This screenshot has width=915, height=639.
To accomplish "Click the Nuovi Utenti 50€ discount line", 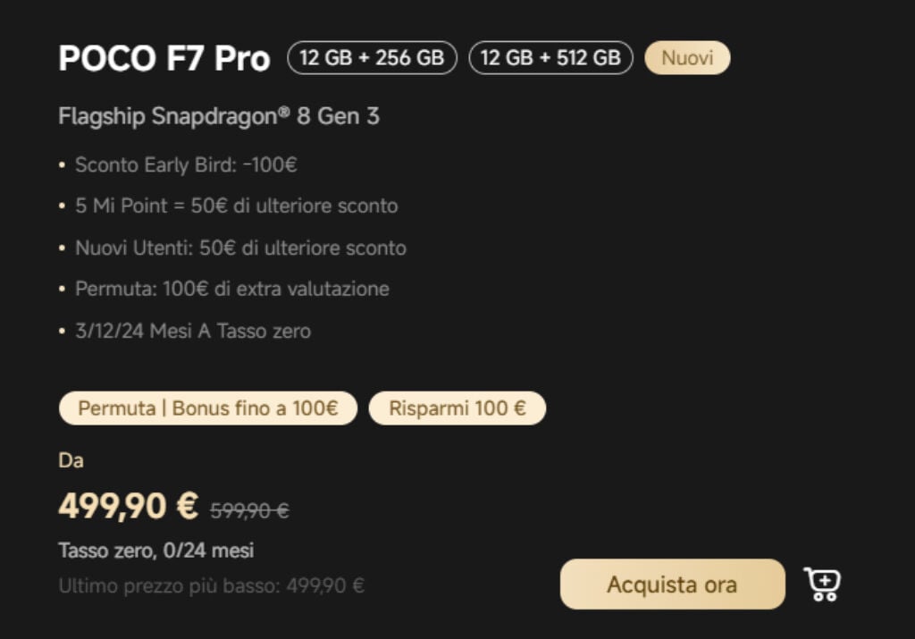I will pyautogui.click(x=240, y=248).
